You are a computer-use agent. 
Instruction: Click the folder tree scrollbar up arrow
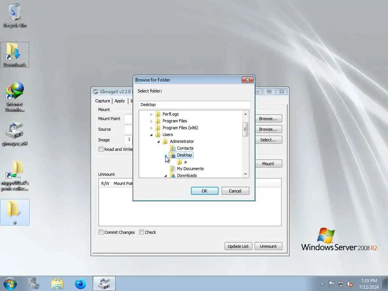click(245, 114)
